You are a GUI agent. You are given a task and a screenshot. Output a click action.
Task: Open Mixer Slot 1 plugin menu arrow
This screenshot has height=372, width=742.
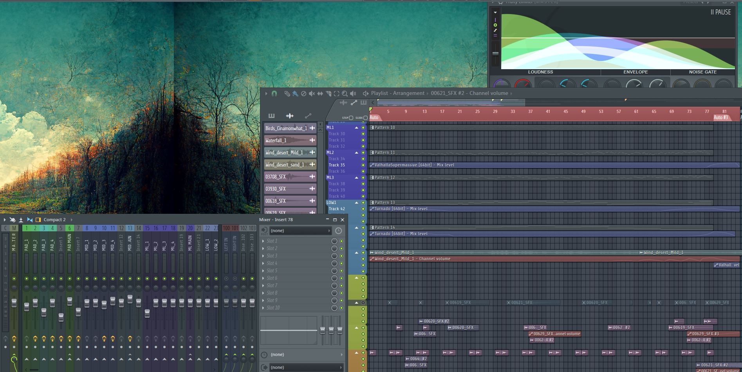pyautogui.click(x=263, y=241)
